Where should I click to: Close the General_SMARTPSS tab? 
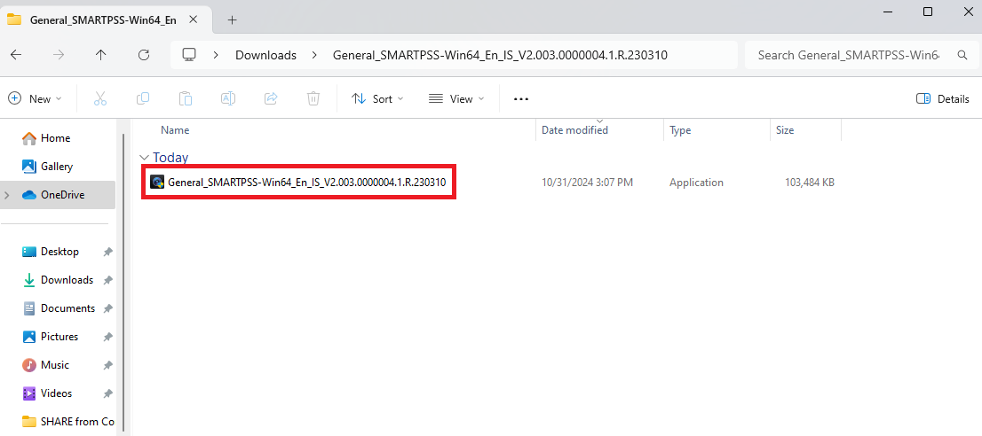point(194,19)
